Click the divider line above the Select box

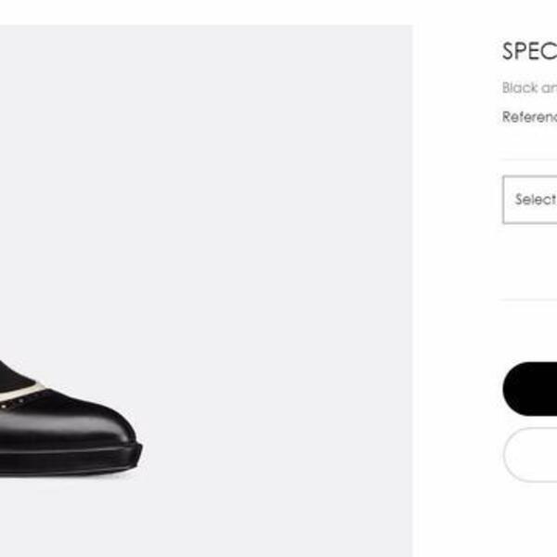pyautogui.click(x=529, y=160)
